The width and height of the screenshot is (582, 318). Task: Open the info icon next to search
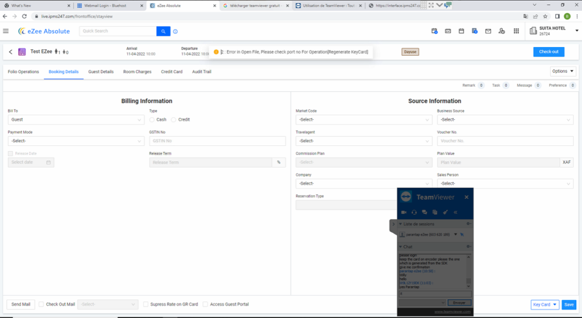tap(175, 31)
